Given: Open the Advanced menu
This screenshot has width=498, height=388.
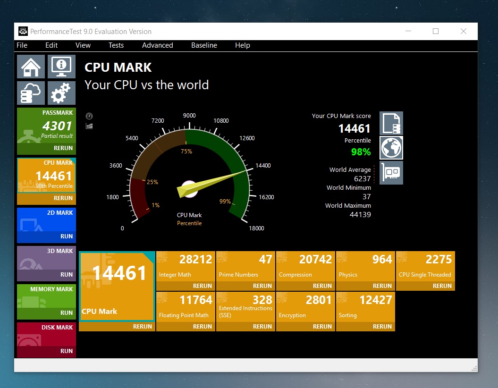Looking at the screenshot, I should [158, 45].
